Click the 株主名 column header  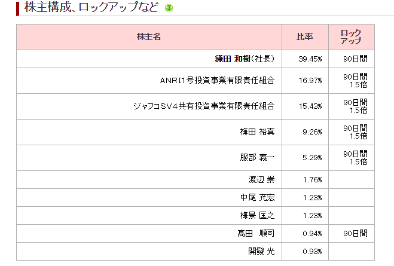pyautogui.click(x=149, y=37)
